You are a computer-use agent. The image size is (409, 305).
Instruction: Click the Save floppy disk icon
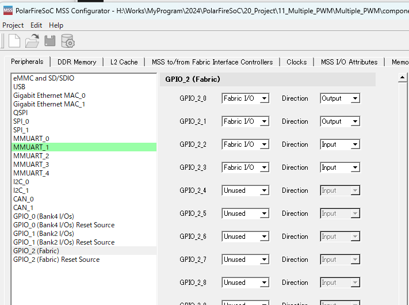[50, 41]
